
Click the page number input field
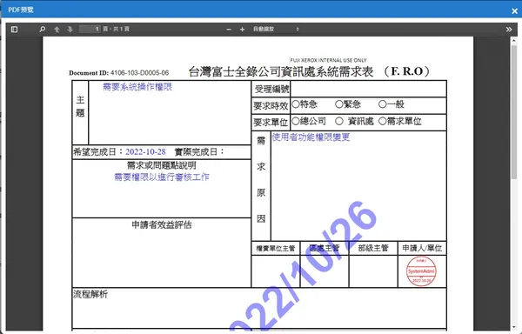pyautogui.click(x=90, y=30)
